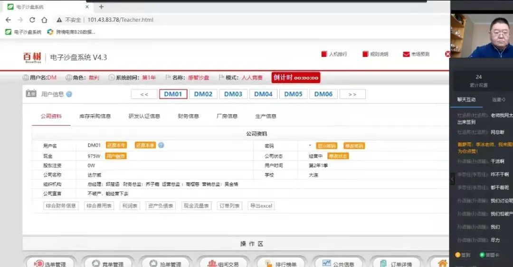Screen dimensions: 513x267
Task: Open the 规则说明 rules page
Action: (x=375, y=54)
